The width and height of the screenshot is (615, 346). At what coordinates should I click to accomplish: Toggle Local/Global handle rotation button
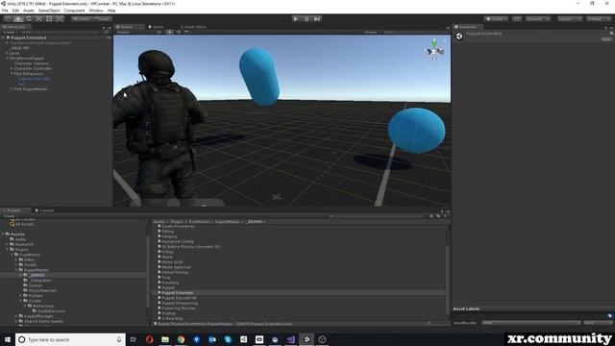click(x=102, y=19)
